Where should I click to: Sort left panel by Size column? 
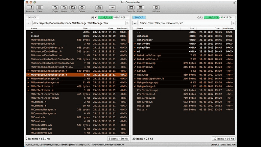pyautogui.click(x=85, y=28)
